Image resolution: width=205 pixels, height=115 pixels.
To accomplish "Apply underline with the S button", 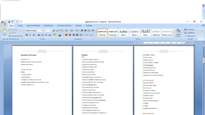I will click(x=34, y=35).
